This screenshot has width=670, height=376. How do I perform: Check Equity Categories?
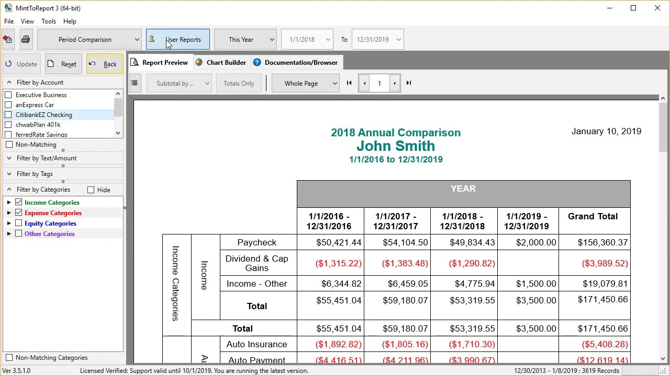pos(19,224)
